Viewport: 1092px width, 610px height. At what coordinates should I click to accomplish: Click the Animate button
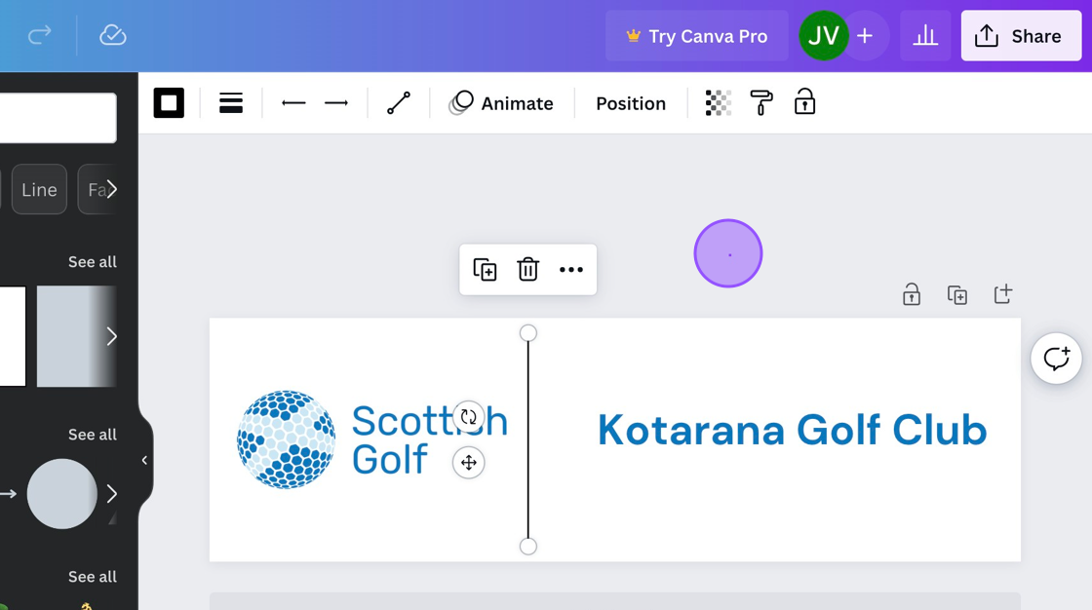tap(501, 103)
